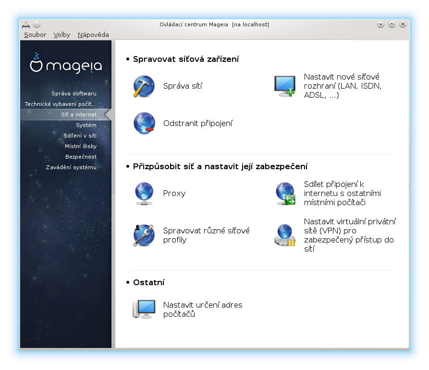Click the network profiles wrench icon

click(144, 235)
